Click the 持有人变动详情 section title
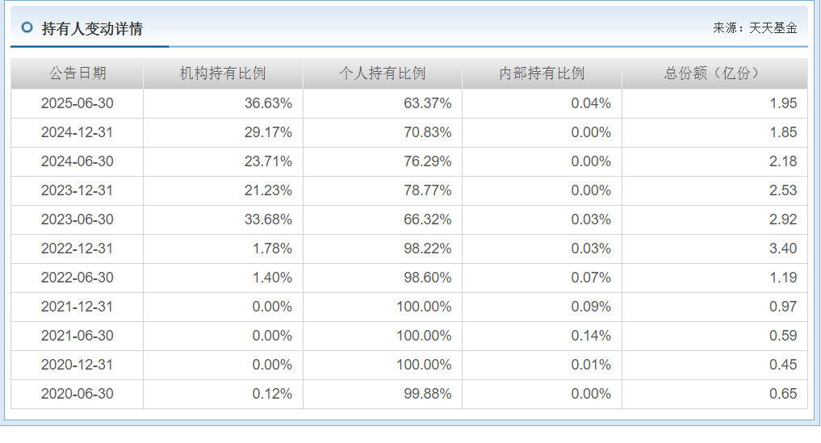Image resolution: width=821 pixels, height=443 pixels. [92, 28]
